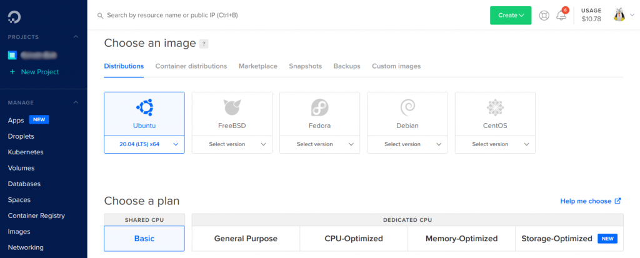The width and height of the screenshot is (640, 258).
Task: Open the FreeBSD Select version dropdown
Action: coord(232,144)
